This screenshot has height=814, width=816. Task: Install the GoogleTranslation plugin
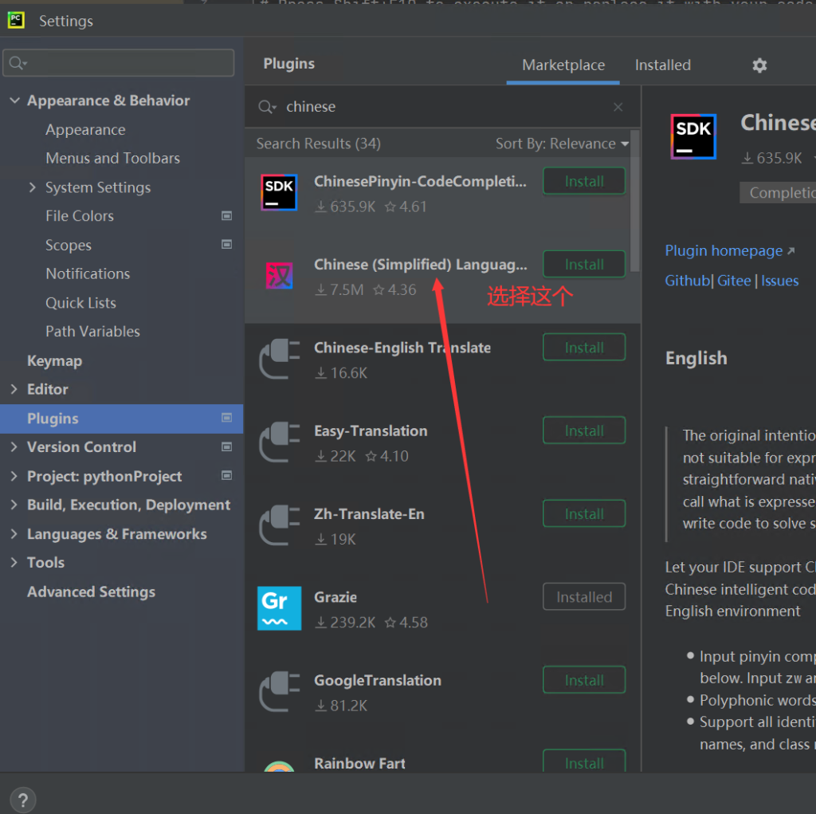[x=584, y=680]
